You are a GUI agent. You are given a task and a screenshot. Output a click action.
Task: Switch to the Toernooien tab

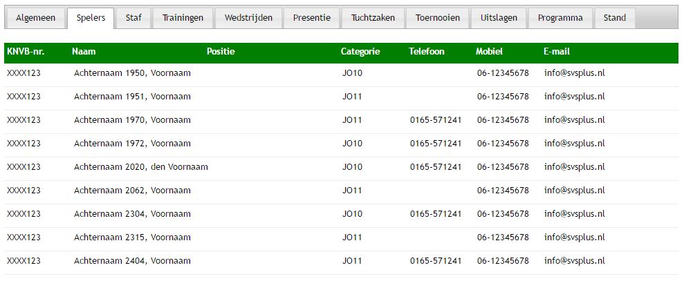pyautogui.click(x=438, y=17)
